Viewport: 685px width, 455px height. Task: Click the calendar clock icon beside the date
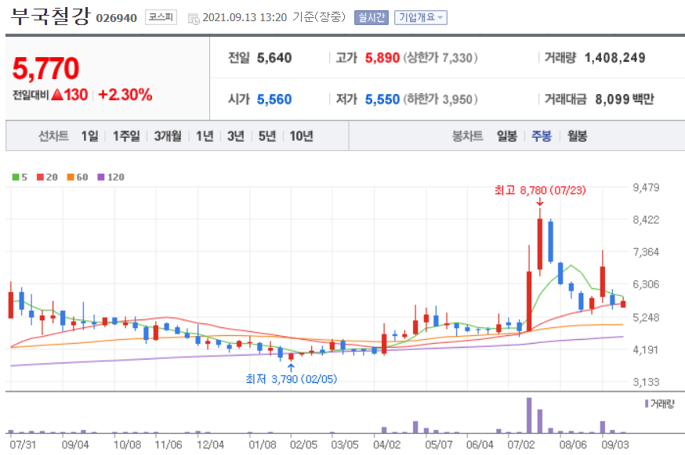click(193, 18)
